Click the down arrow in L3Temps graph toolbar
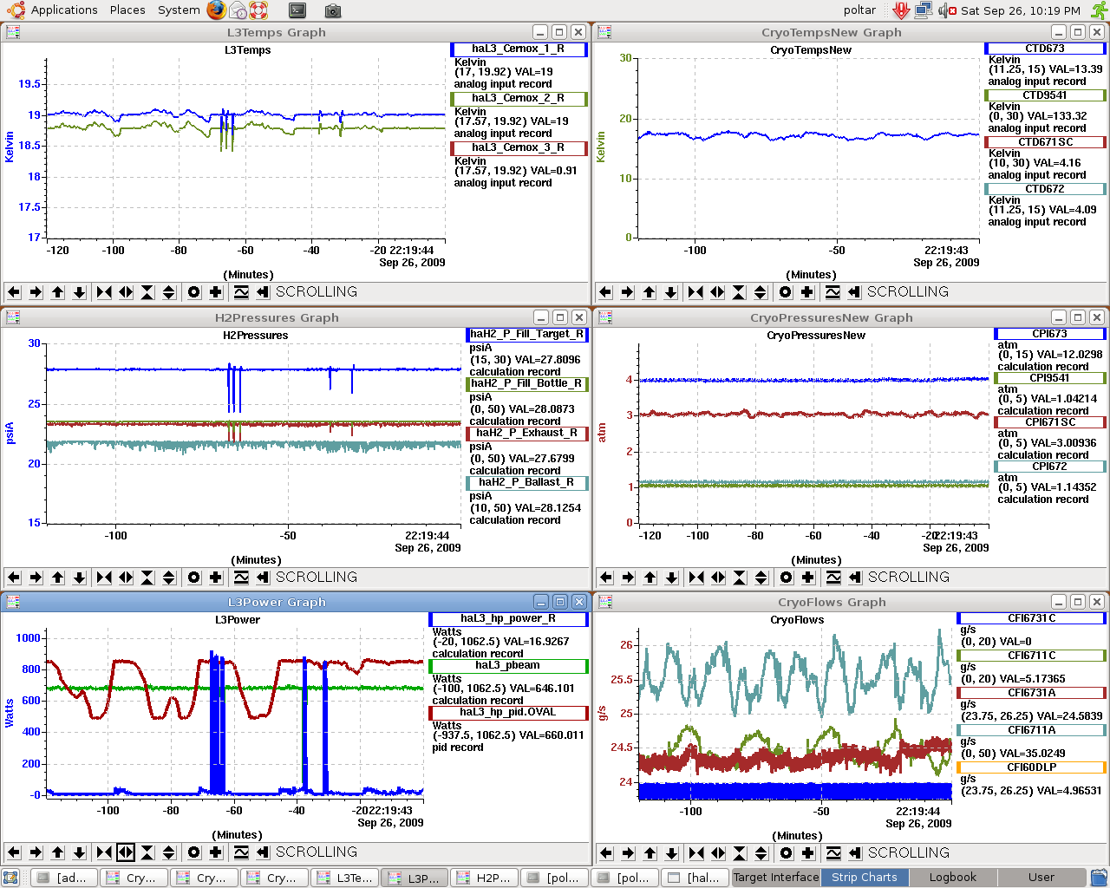 pos(79,292)
